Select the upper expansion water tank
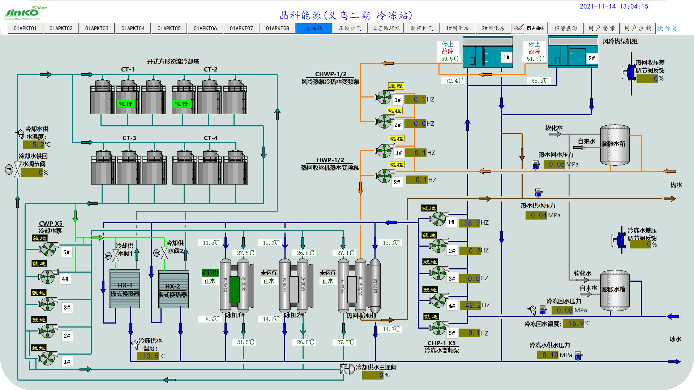 (614, 144)
